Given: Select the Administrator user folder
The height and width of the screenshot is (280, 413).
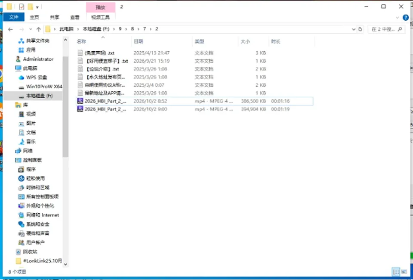Looking at the screenshot, I should pyautogui.click(x=38, y=59).
